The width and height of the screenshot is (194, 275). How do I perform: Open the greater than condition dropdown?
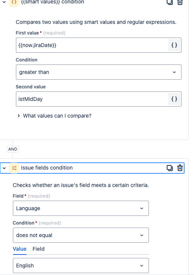[x=99, y=72]
